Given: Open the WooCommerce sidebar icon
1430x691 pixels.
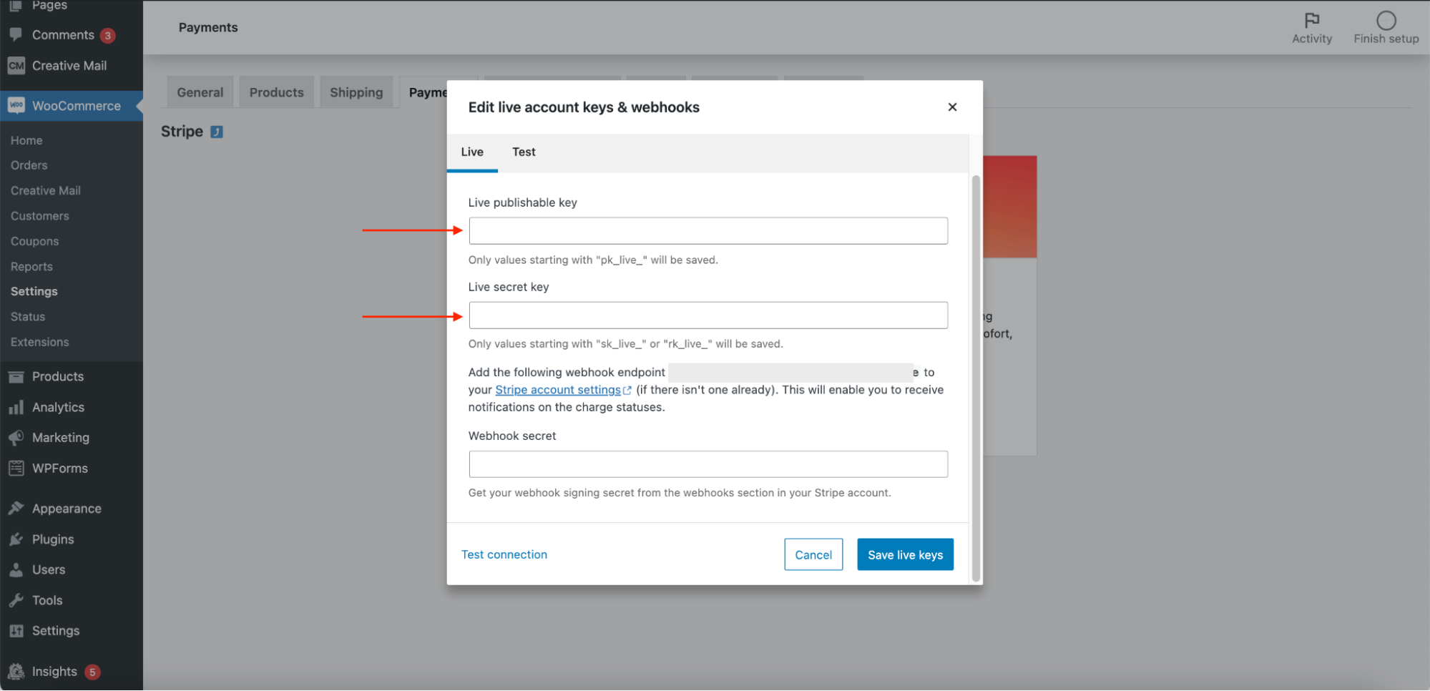Looking at the screenshot, I should tap(16, 105).
